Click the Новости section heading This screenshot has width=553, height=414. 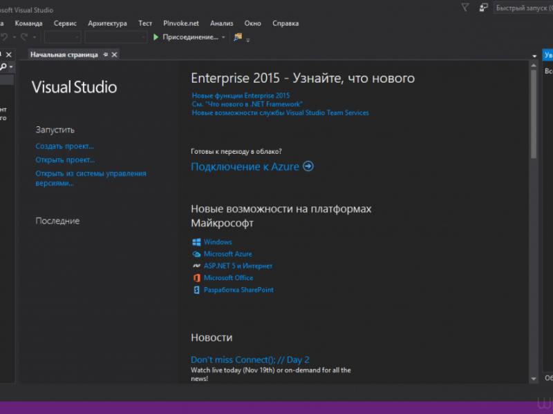point(212,337)
